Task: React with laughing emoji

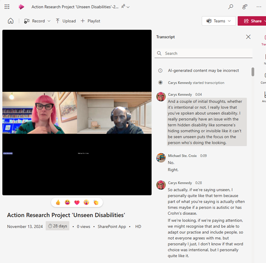Action: (68, 202)
